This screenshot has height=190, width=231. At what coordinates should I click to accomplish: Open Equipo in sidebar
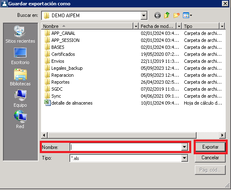pos(20,98)
